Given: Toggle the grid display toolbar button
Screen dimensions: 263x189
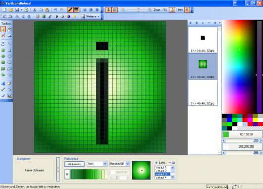Looking at the screenshot, I should [115, 10].
